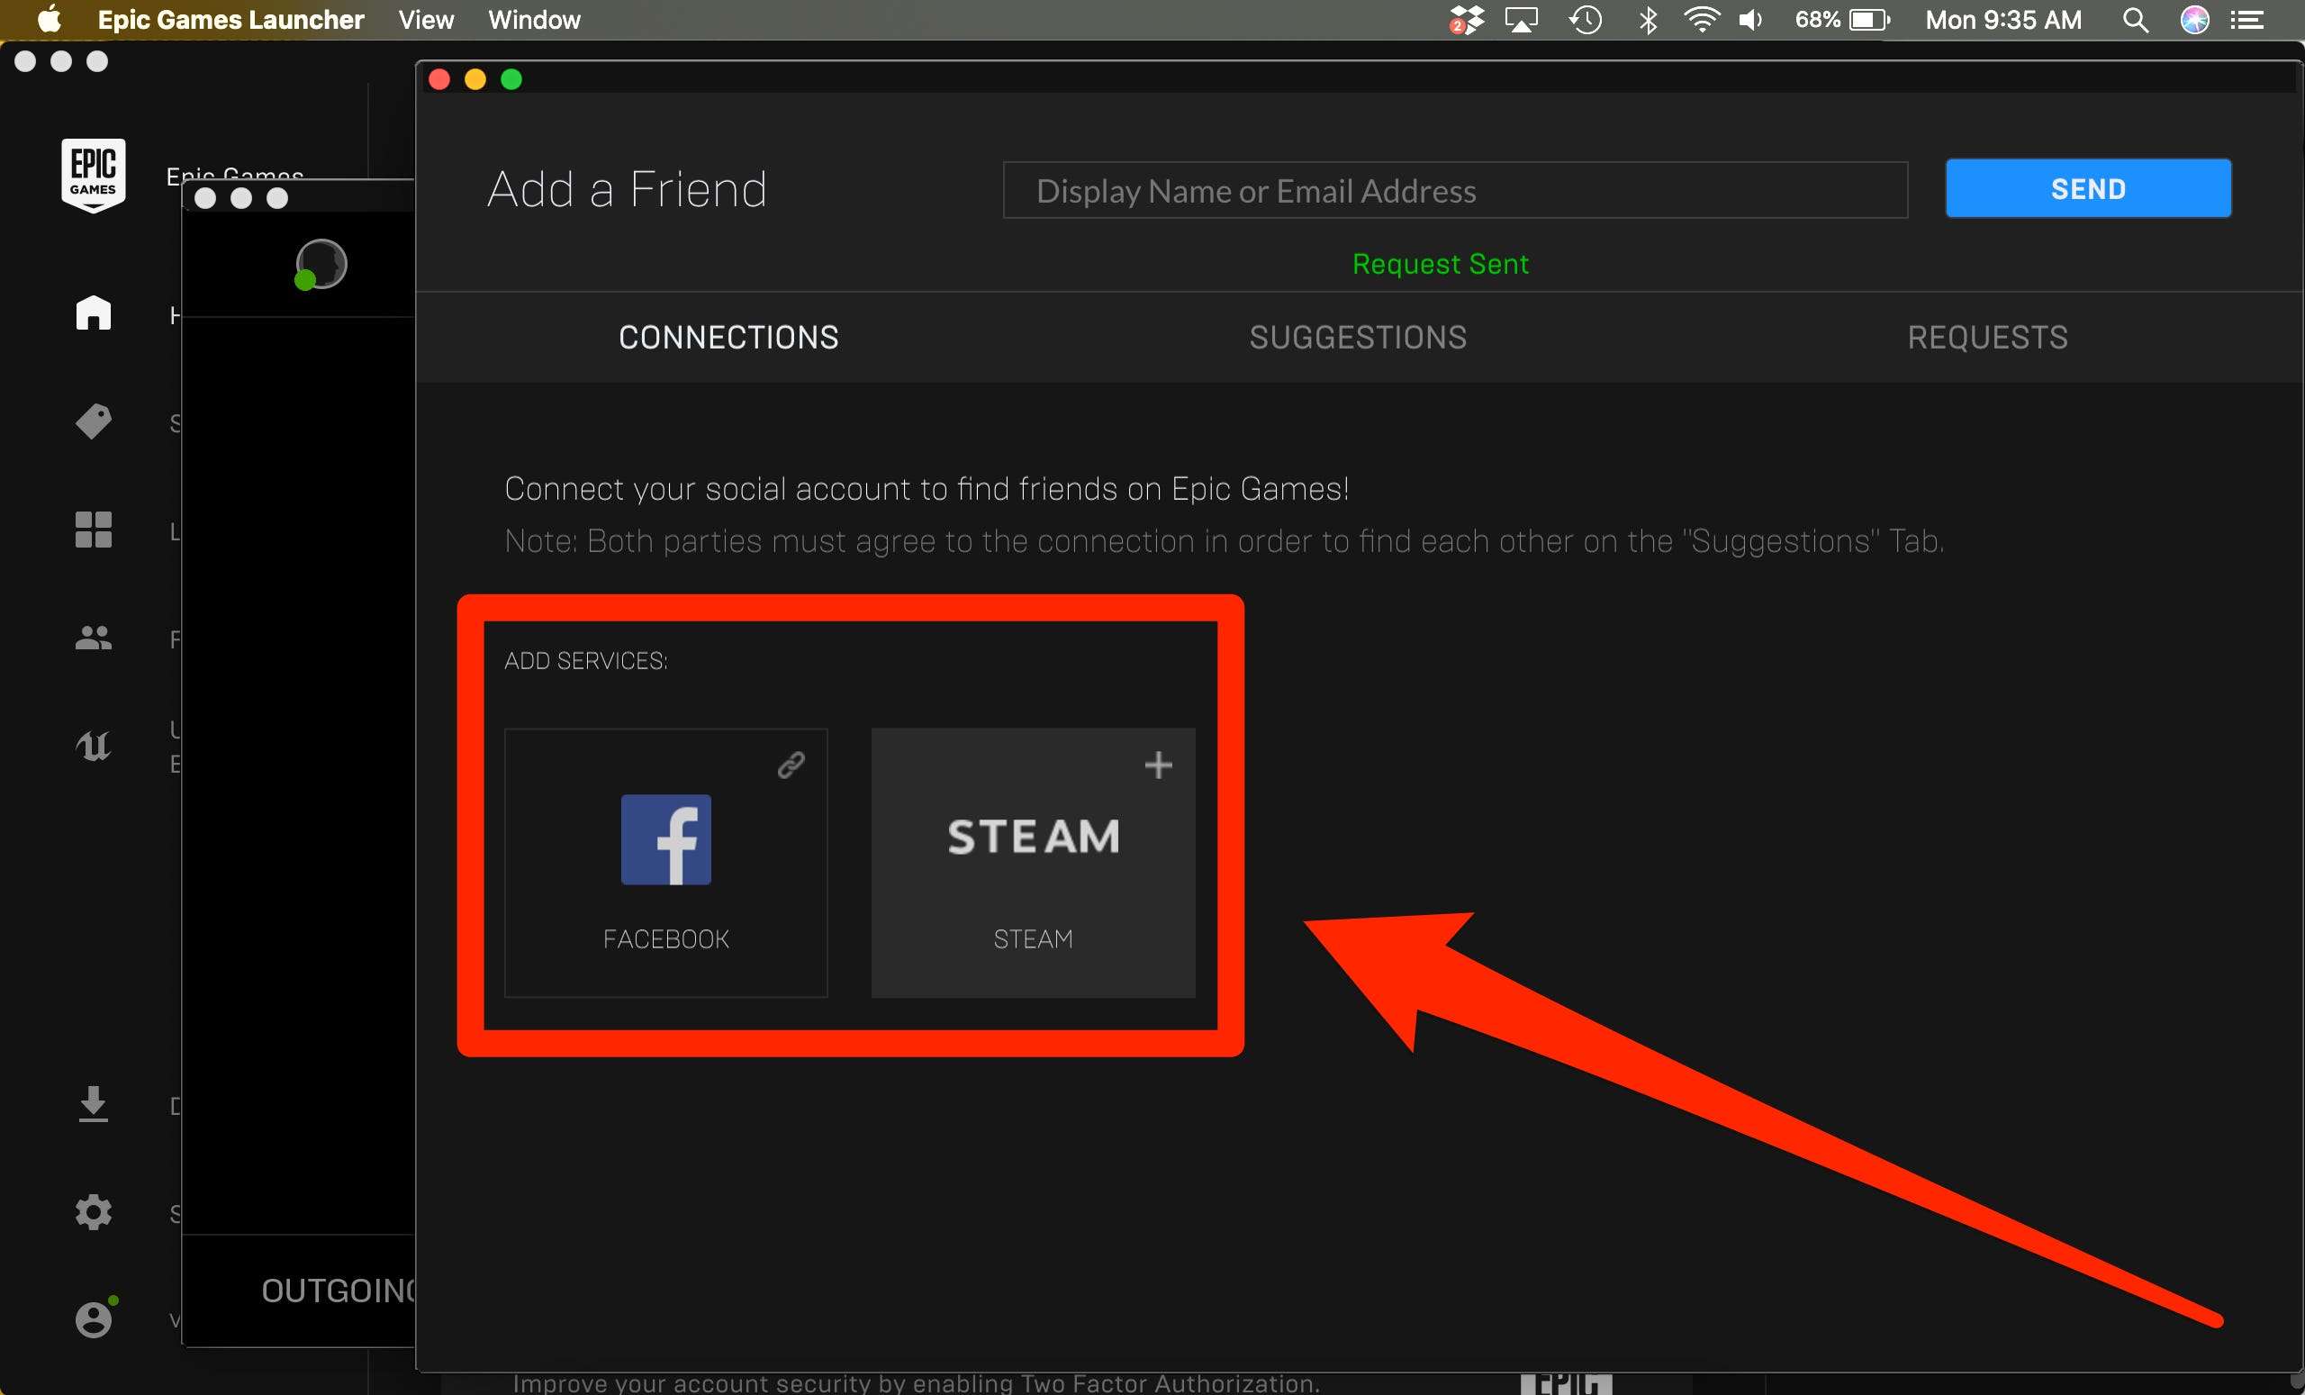
Task: Click the Steam plus icon to add service
Action: [x=1157, y=765]
